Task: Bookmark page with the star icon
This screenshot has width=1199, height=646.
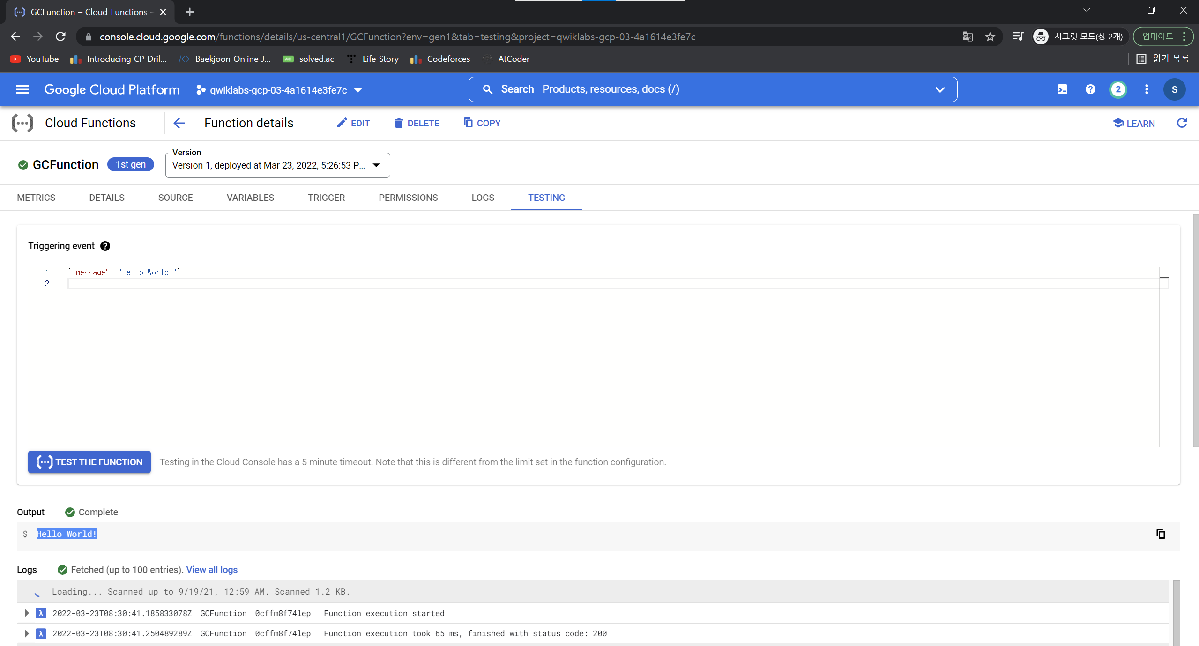Action: [x=990, y=37]
